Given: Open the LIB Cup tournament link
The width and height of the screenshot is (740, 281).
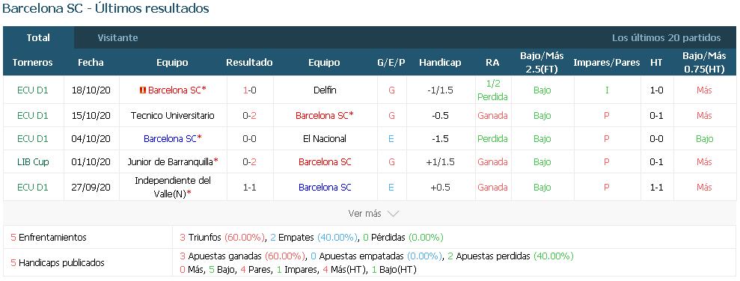Looking at the screenshot, I should pyautogui.click(x=33, y=161).
